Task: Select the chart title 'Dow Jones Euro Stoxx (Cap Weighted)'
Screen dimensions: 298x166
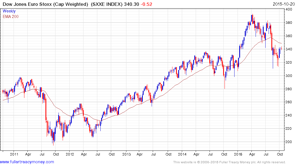Action: click(45, 4)
